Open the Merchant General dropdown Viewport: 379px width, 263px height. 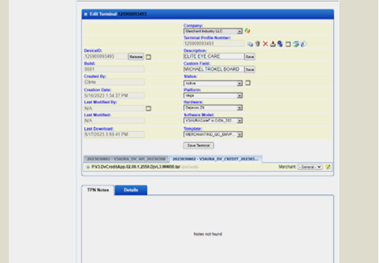tap(310, 167)
